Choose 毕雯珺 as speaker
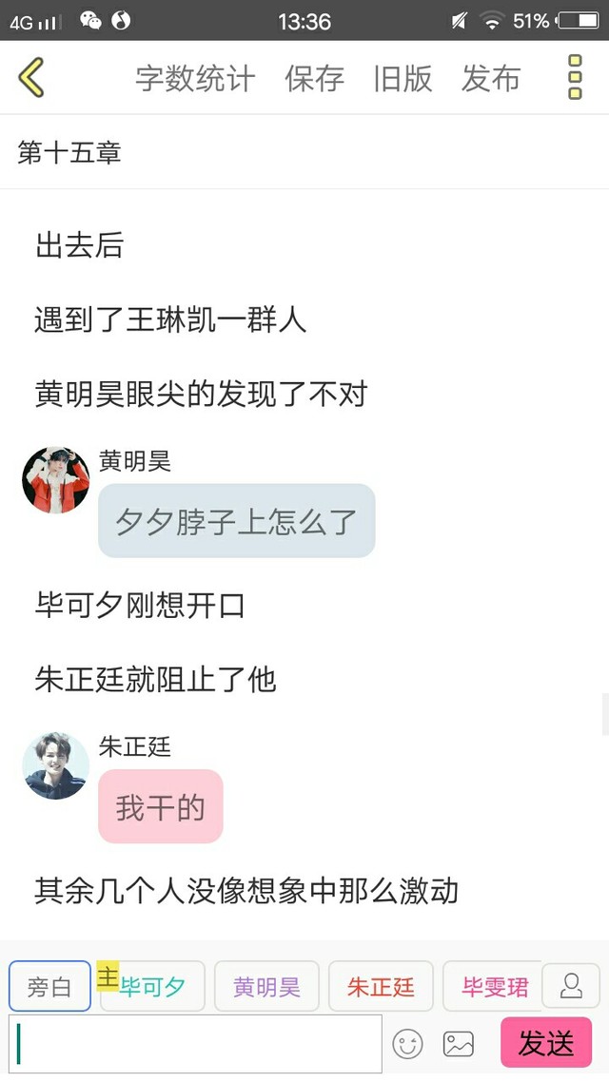Image resolution: width=609 pixels, height=1082 pixels. pyautogui.click(x=492, y=986)
